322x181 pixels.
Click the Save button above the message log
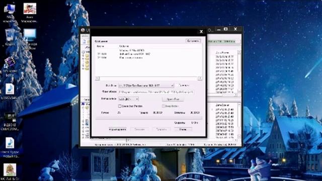click(x=193, y=41)
